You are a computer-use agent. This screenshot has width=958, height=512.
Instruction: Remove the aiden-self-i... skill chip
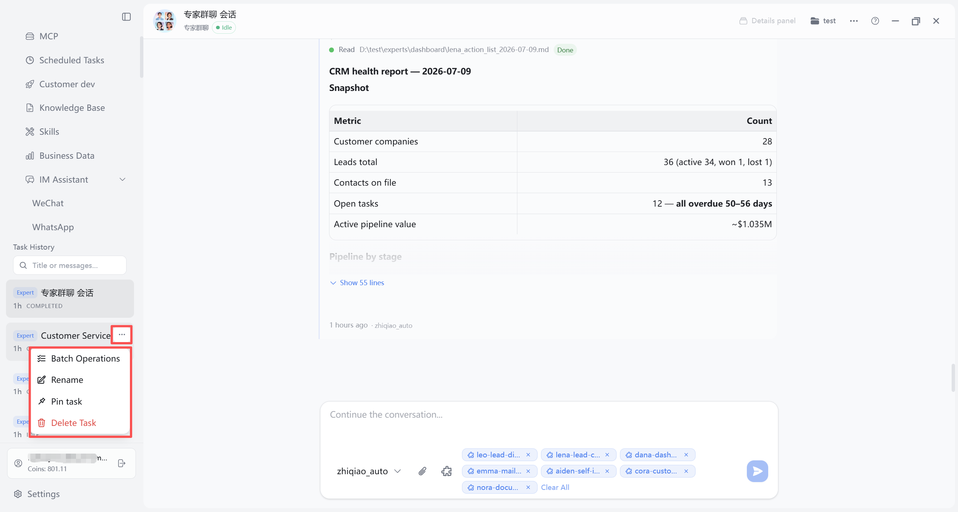[607, 471]
